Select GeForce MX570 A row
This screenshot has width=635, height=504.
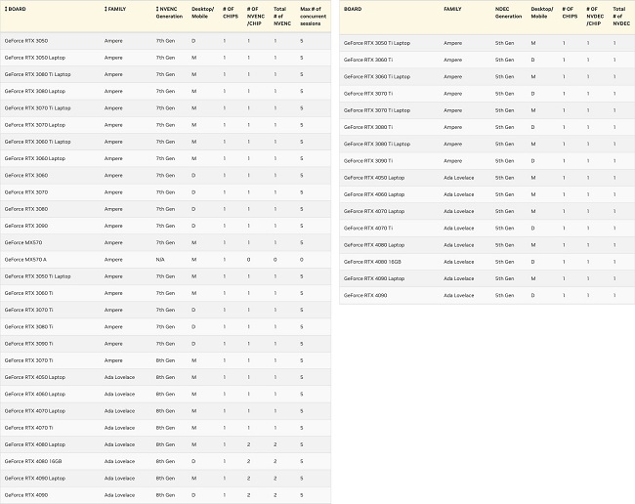pos(166,260)
